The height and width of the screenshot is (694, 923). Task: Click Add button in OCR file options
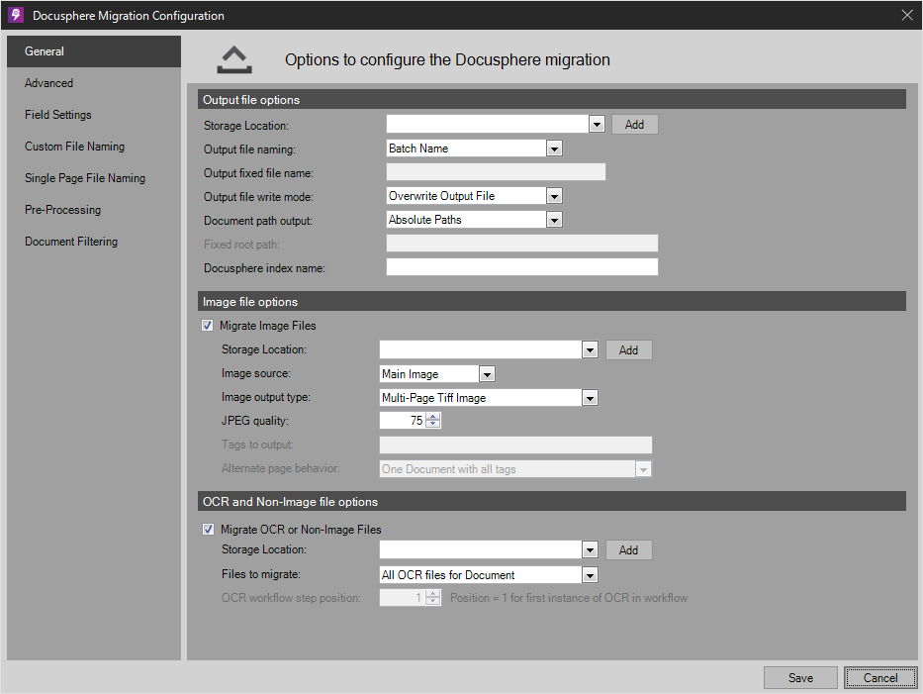point(628,549)
